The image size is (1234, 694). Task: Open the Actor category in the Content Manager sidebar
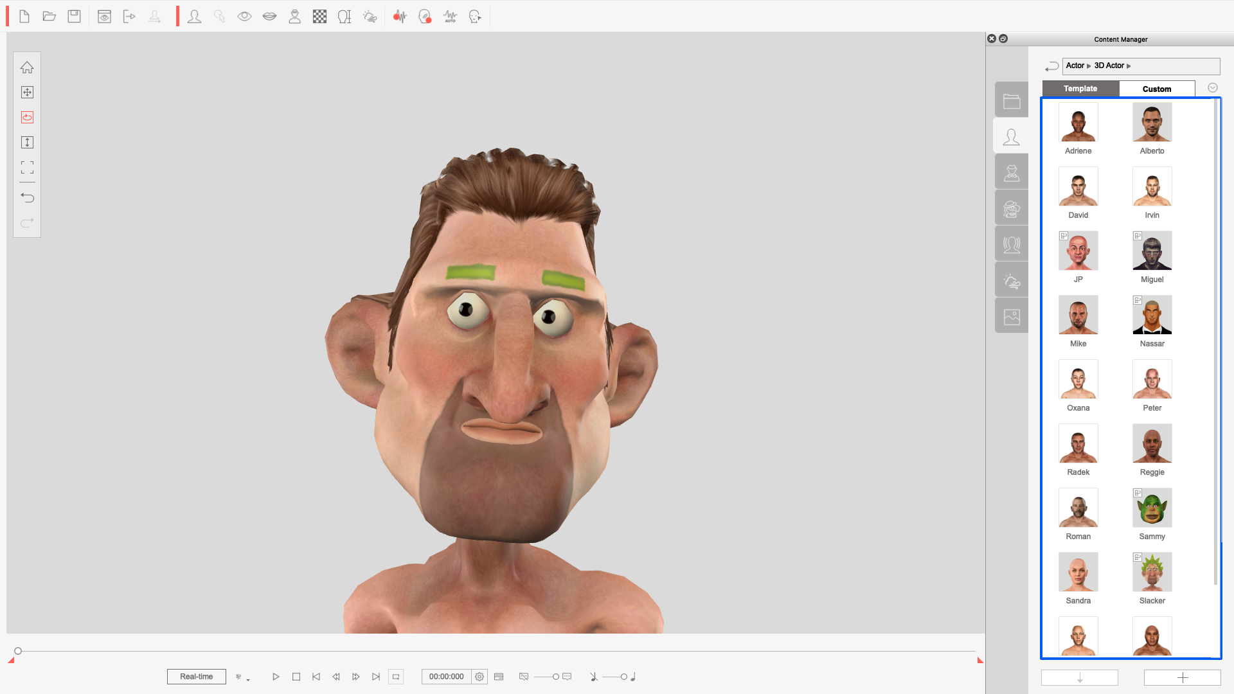coord(1012,136)
